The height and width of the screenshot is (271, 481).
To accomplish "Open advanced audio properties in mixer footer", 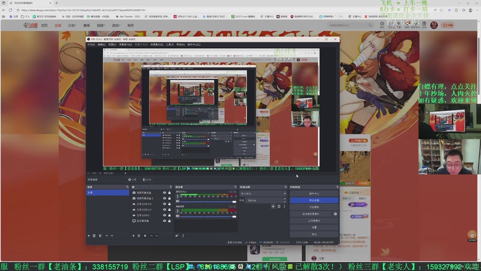I will pos(177,235).
